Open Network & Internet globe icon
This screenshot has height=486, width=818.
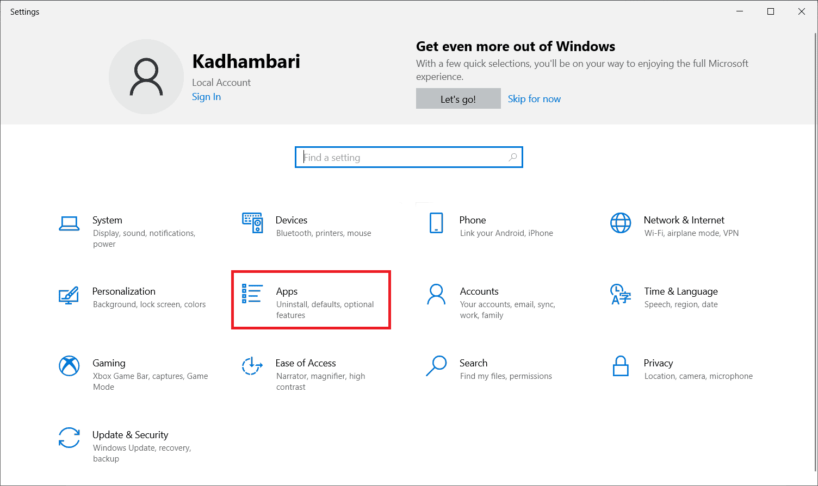pos(621,223)
